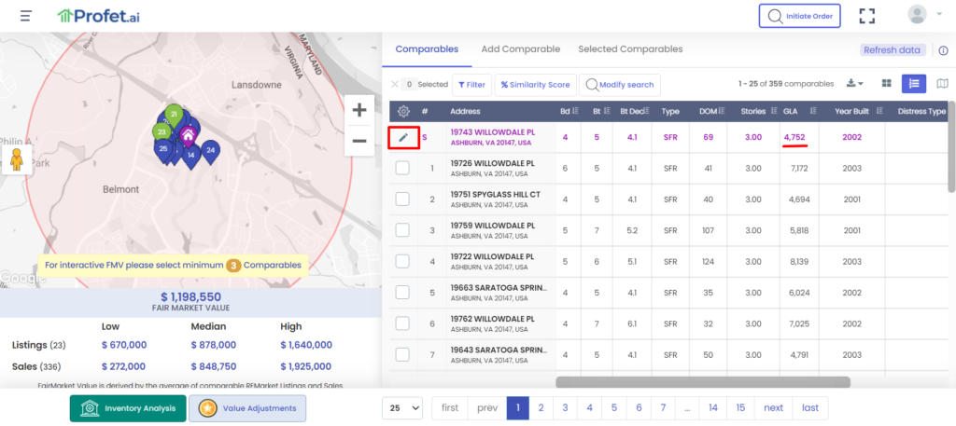Click the Similarity Score button
This screenshot has width=956, height=426.
[x=535, y=85]
